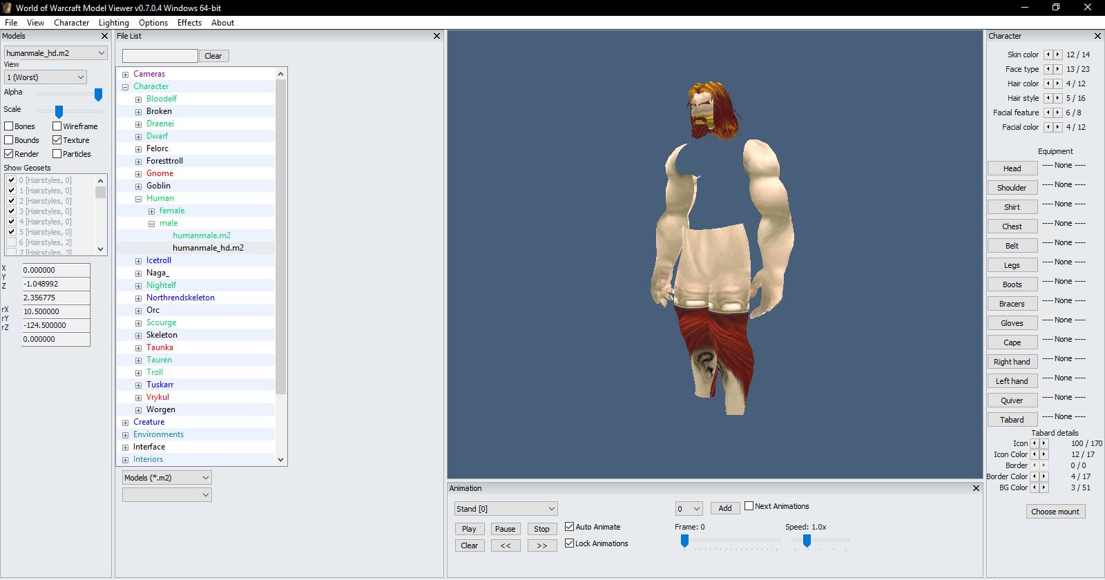Open the Stand [0] animation dropdown
Viewport: 1105px width, 580px height.
point(506,509)
